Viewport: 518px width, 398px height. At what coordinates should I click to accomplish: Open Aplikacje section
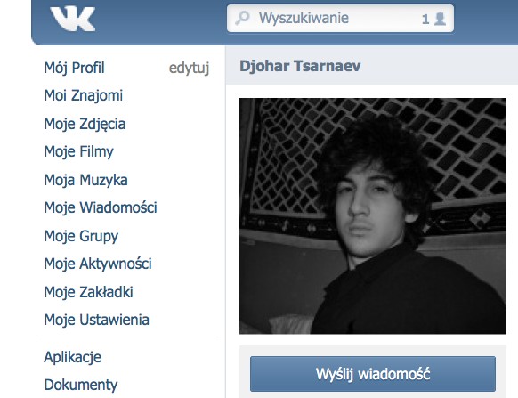[x=73, y=357]
